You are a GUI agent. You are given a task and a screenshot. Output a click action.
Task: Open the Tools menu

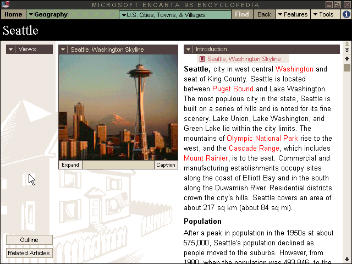326,14
